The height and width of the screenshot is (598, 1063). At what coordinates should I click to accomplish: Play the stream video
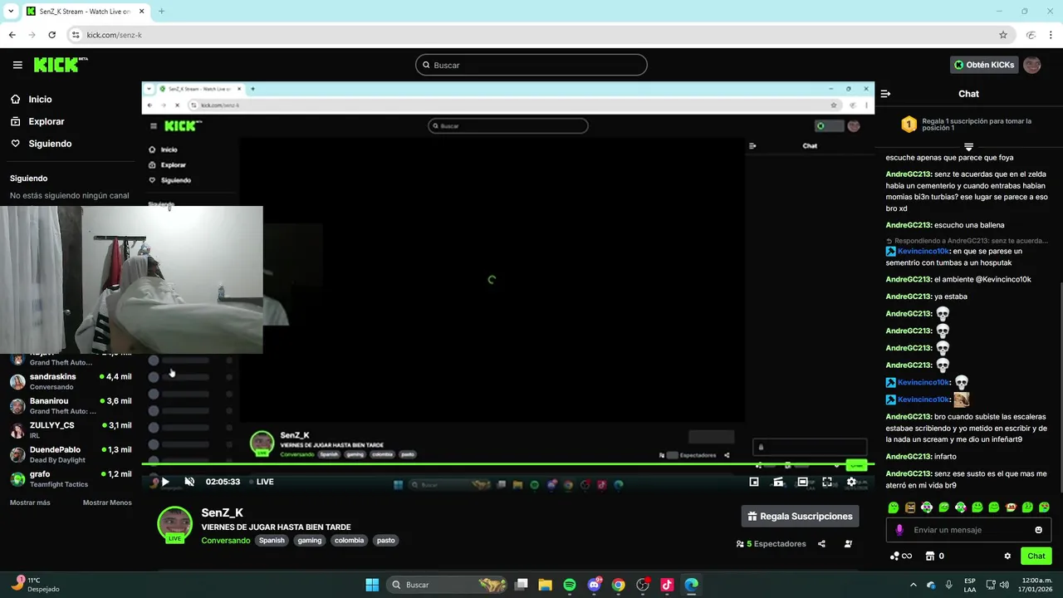pyautogui.click(x=165, y=482)
